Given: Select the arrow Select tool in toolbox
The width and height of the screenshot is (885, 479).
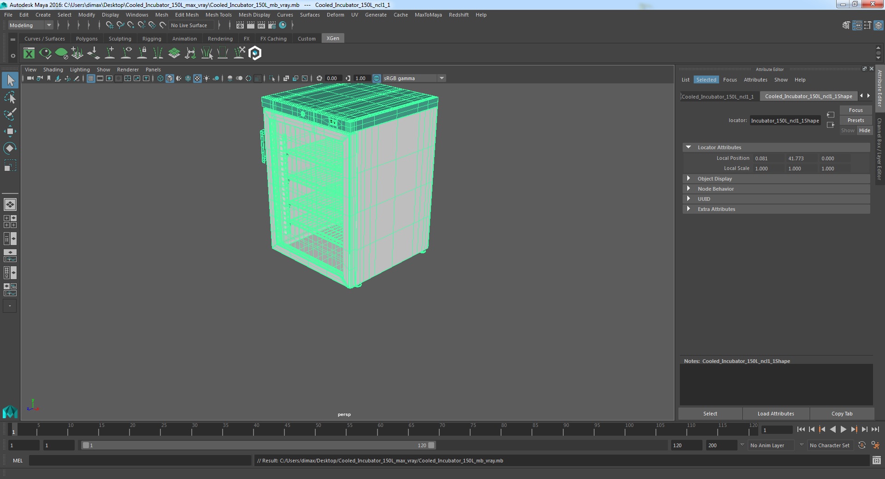Looking at the screenshot, I should click(x=10, y=80).
